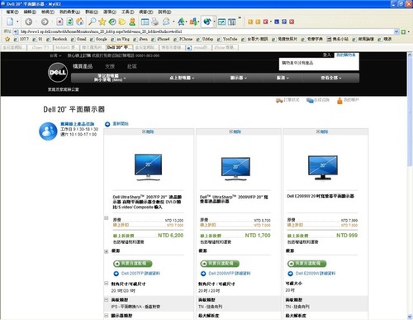Click the user figure toolbar icon
The height and width of the screenshot is (320, 413).
click(132, 21)
